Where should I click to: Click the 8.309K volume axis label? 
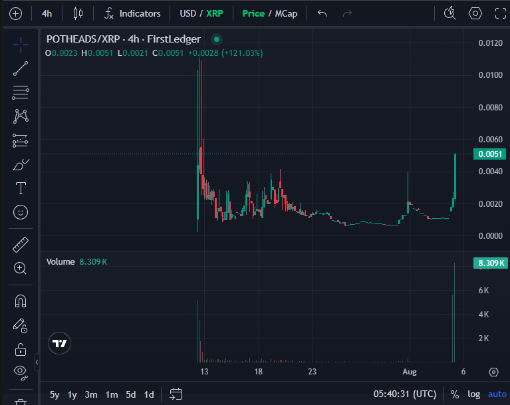point(491,263)
